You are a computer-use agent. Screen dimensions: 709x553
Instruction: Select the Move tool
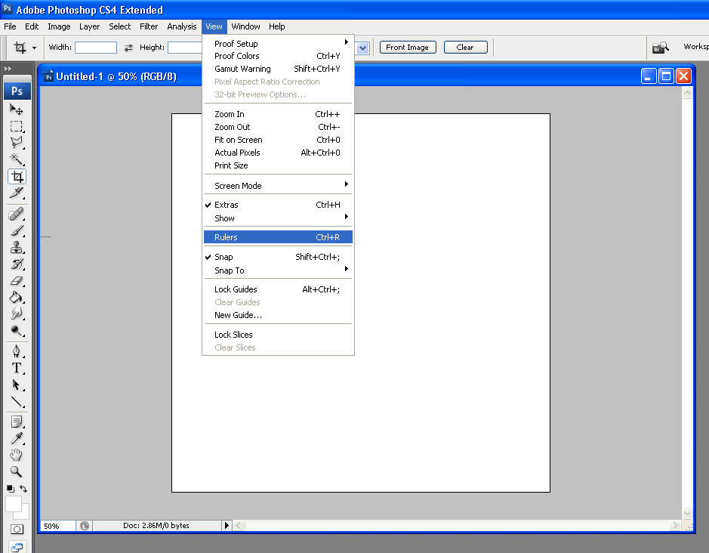pos(17,109)
